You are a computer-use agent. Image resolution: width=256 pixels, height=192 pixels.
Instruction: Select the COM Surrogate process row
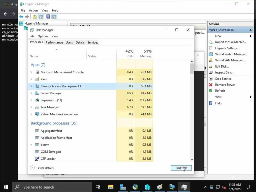click(90, 152)
